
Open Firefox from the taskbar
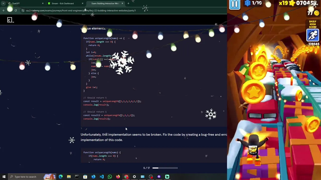tap(118, 177)
